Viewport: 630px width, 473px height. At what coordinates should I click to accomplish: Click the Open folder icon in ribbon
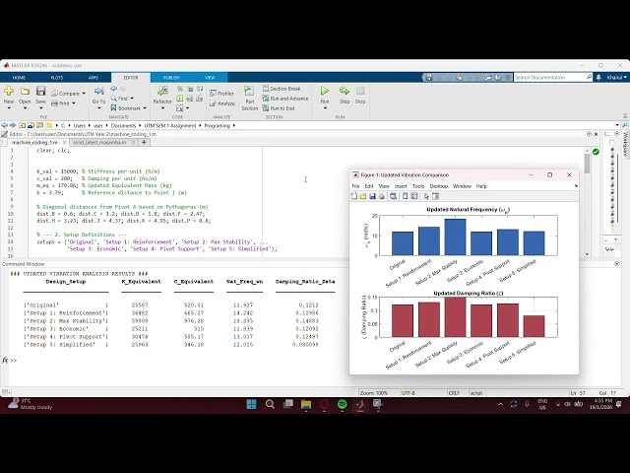[x=25, y=92]
